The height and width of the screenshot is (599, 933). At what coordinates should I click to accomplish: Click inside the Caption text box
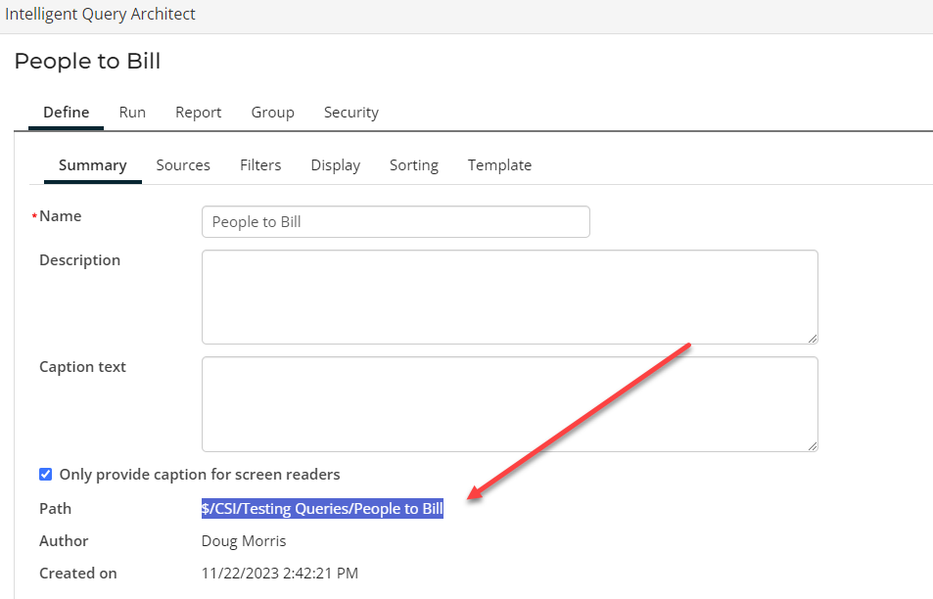click(509, 403)
